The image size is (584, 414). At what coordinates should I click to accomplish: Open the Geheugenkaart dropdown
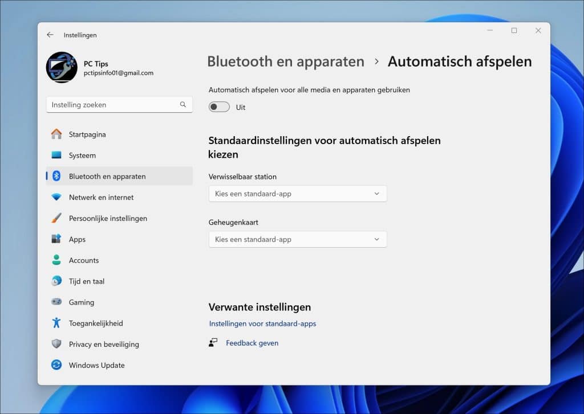298,240
